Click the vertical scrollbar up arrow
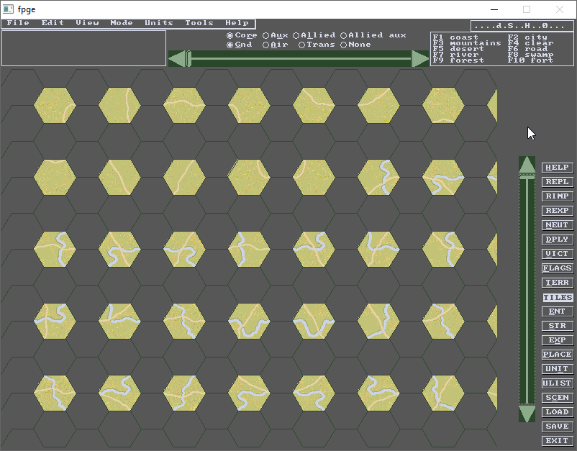577x451 pixels. tap(527, 165)
